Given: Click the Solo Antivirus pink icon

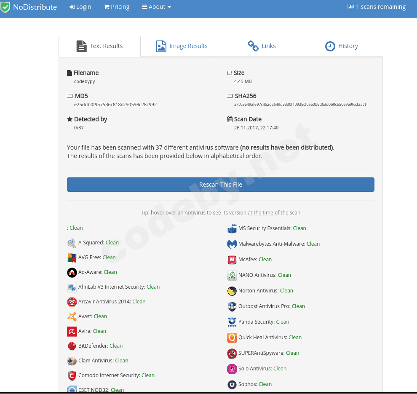Looking at the screenshot, I should (x=232, y=369).
